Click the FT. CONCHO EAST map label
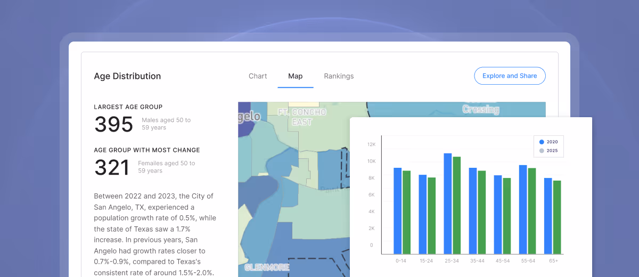 point(302,117)
